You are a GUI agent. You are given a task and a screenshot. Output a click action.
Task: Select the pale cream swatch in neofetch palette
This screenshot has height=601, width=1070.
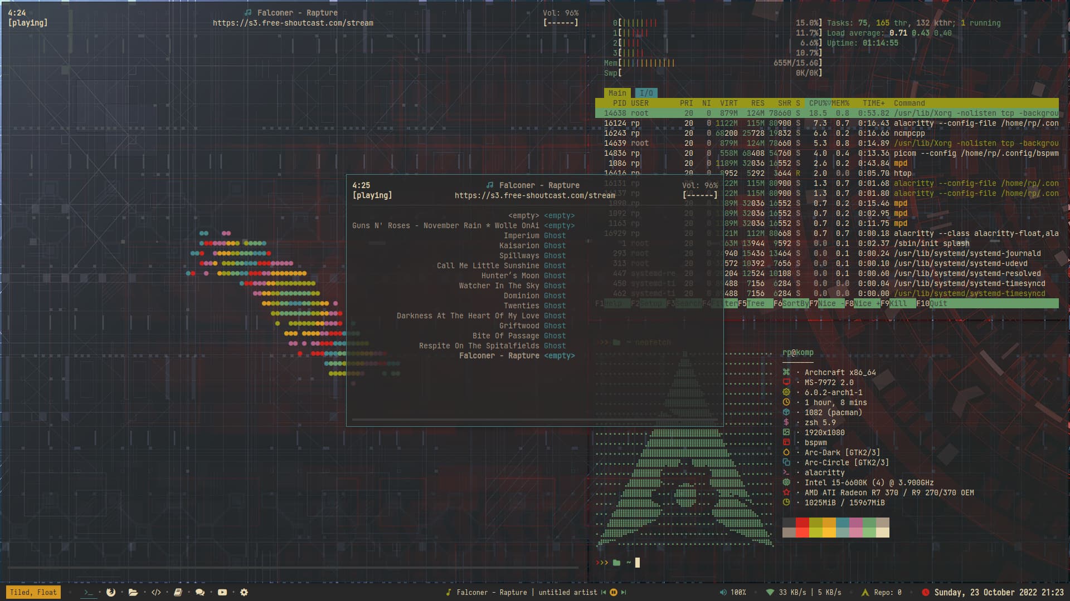click(x=883, y=533)
